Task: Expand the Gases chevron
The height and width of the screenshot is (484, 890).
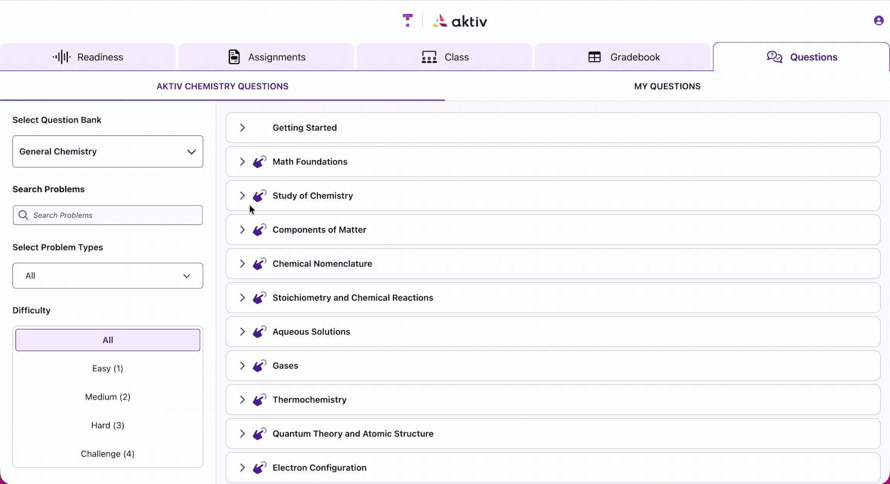Action: 242,366
